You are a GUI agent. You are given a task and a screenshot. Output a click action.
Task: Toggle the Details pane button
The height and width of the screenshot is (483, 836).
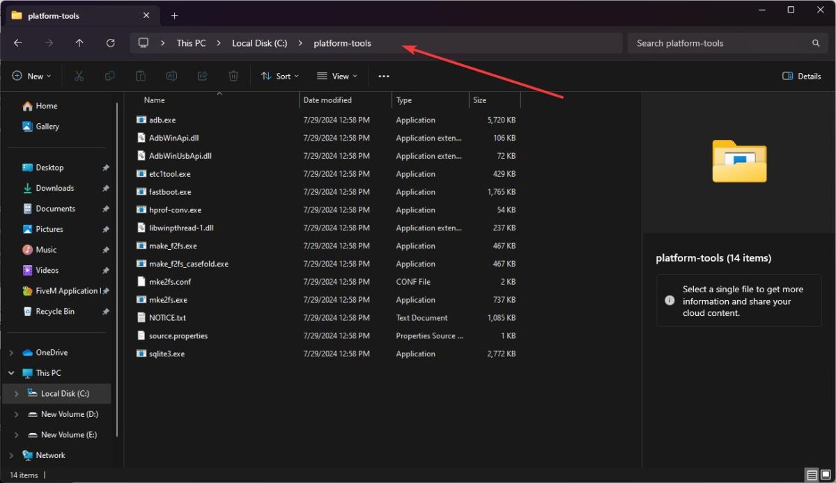801,76
